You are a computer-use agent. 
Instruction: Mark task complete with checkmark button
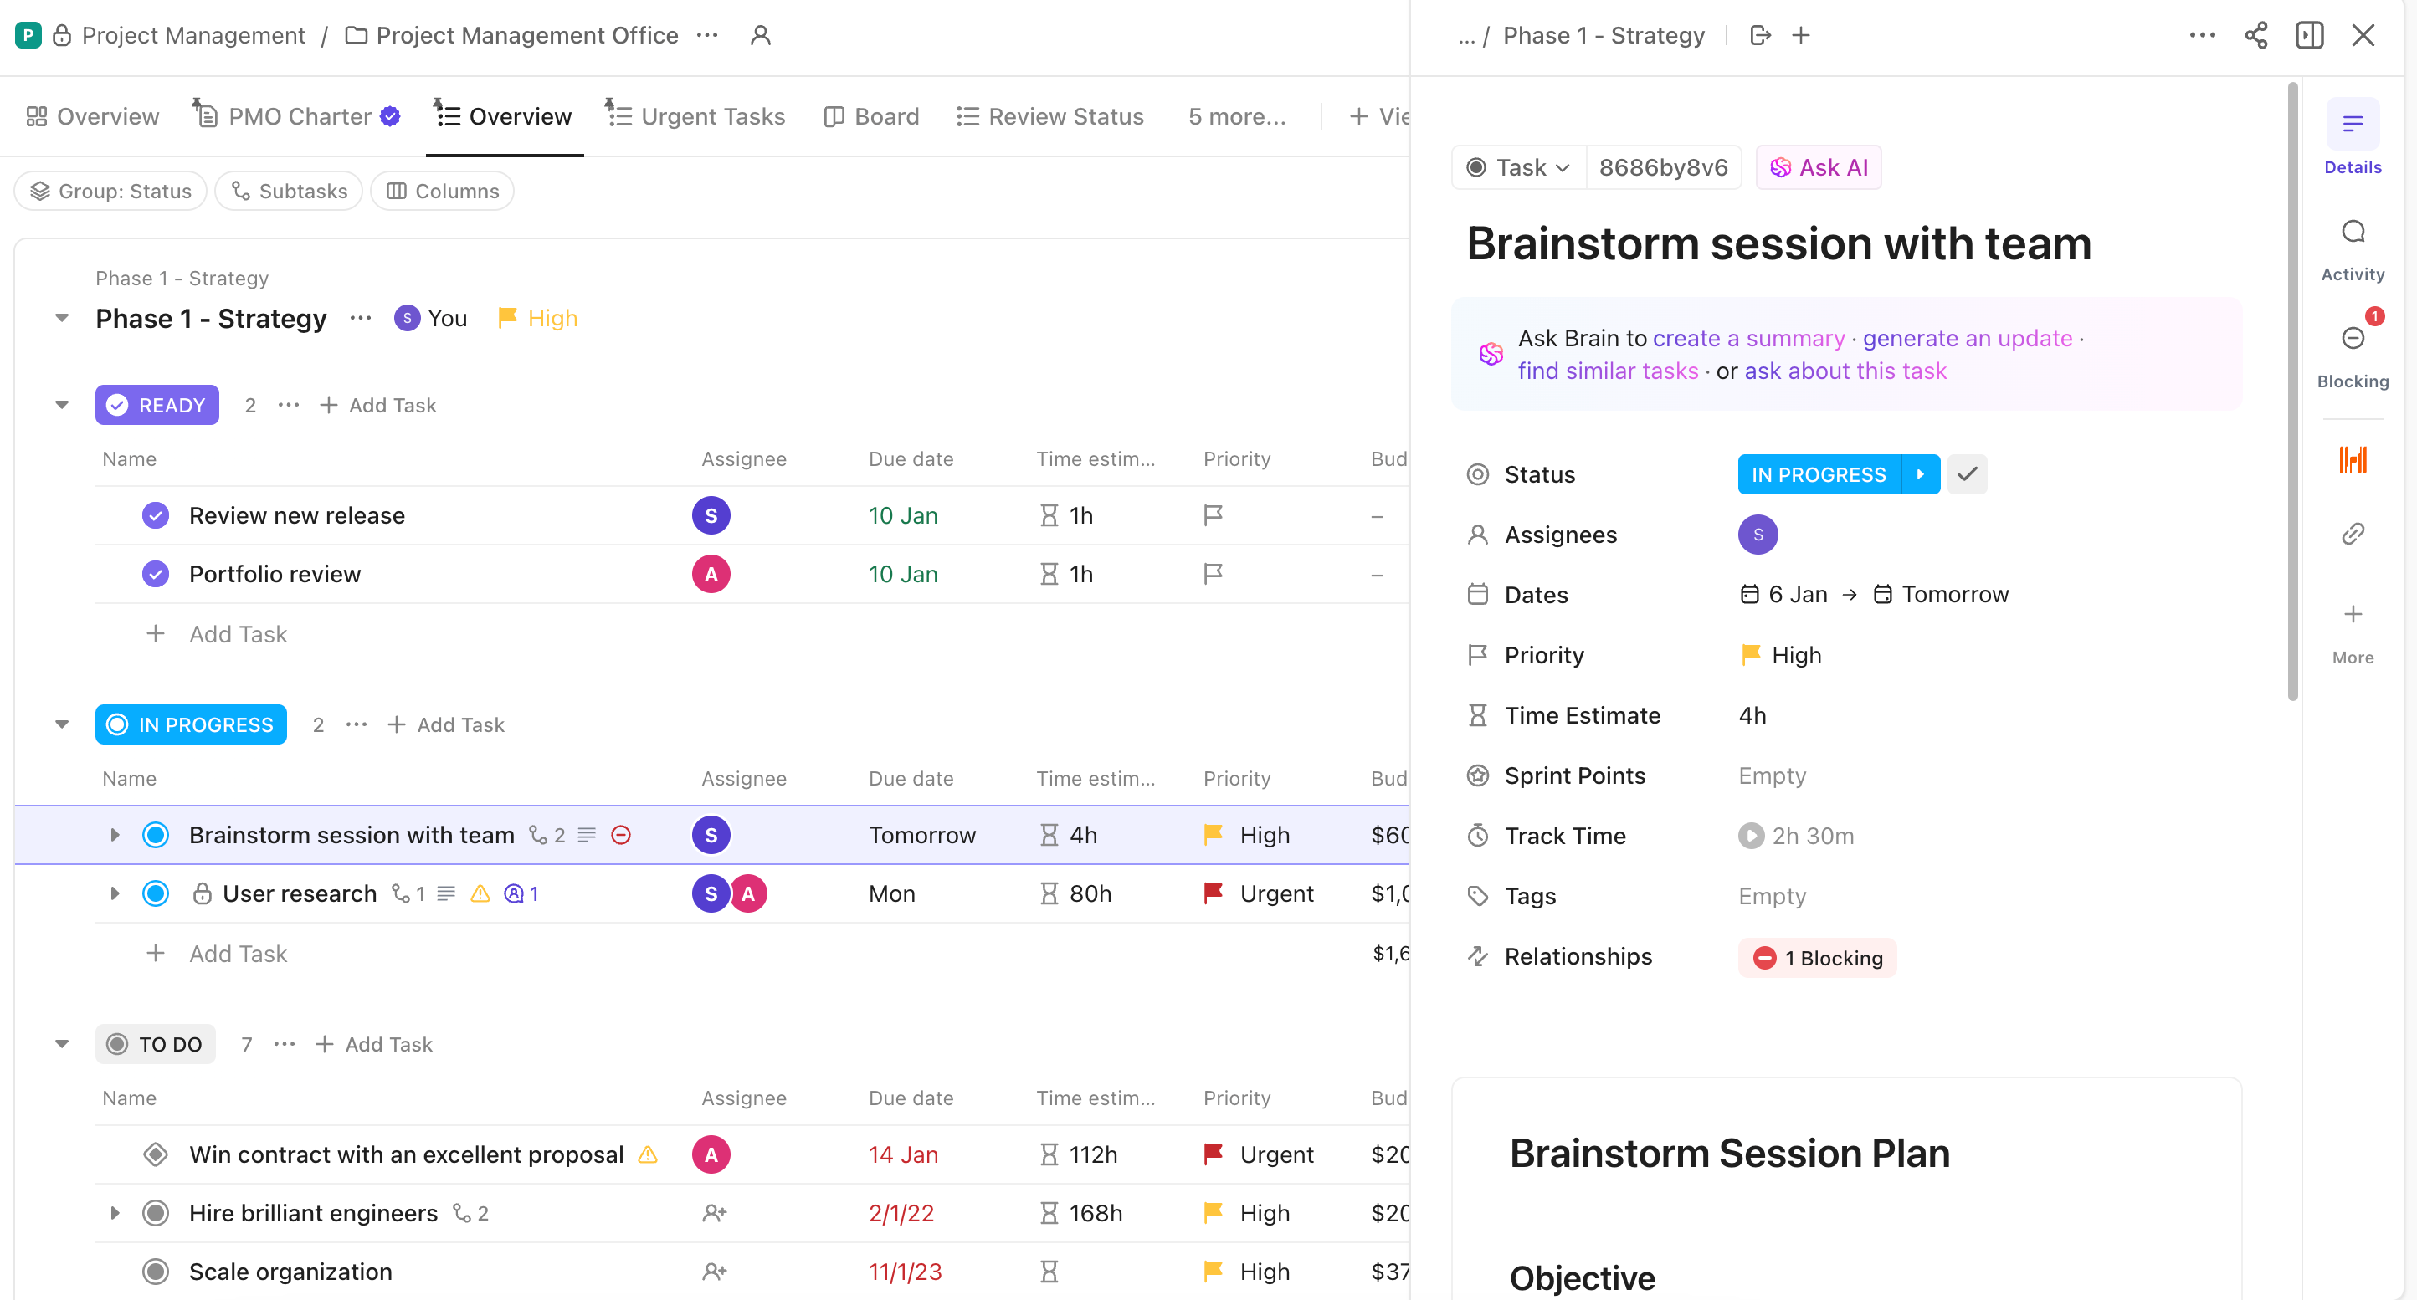click(1967, 474)
